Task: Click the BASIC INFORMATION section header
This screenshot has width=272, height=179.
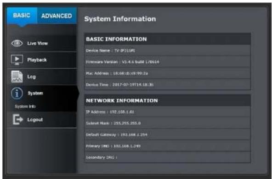Action: pyautogui.click(x=167, y=39)
